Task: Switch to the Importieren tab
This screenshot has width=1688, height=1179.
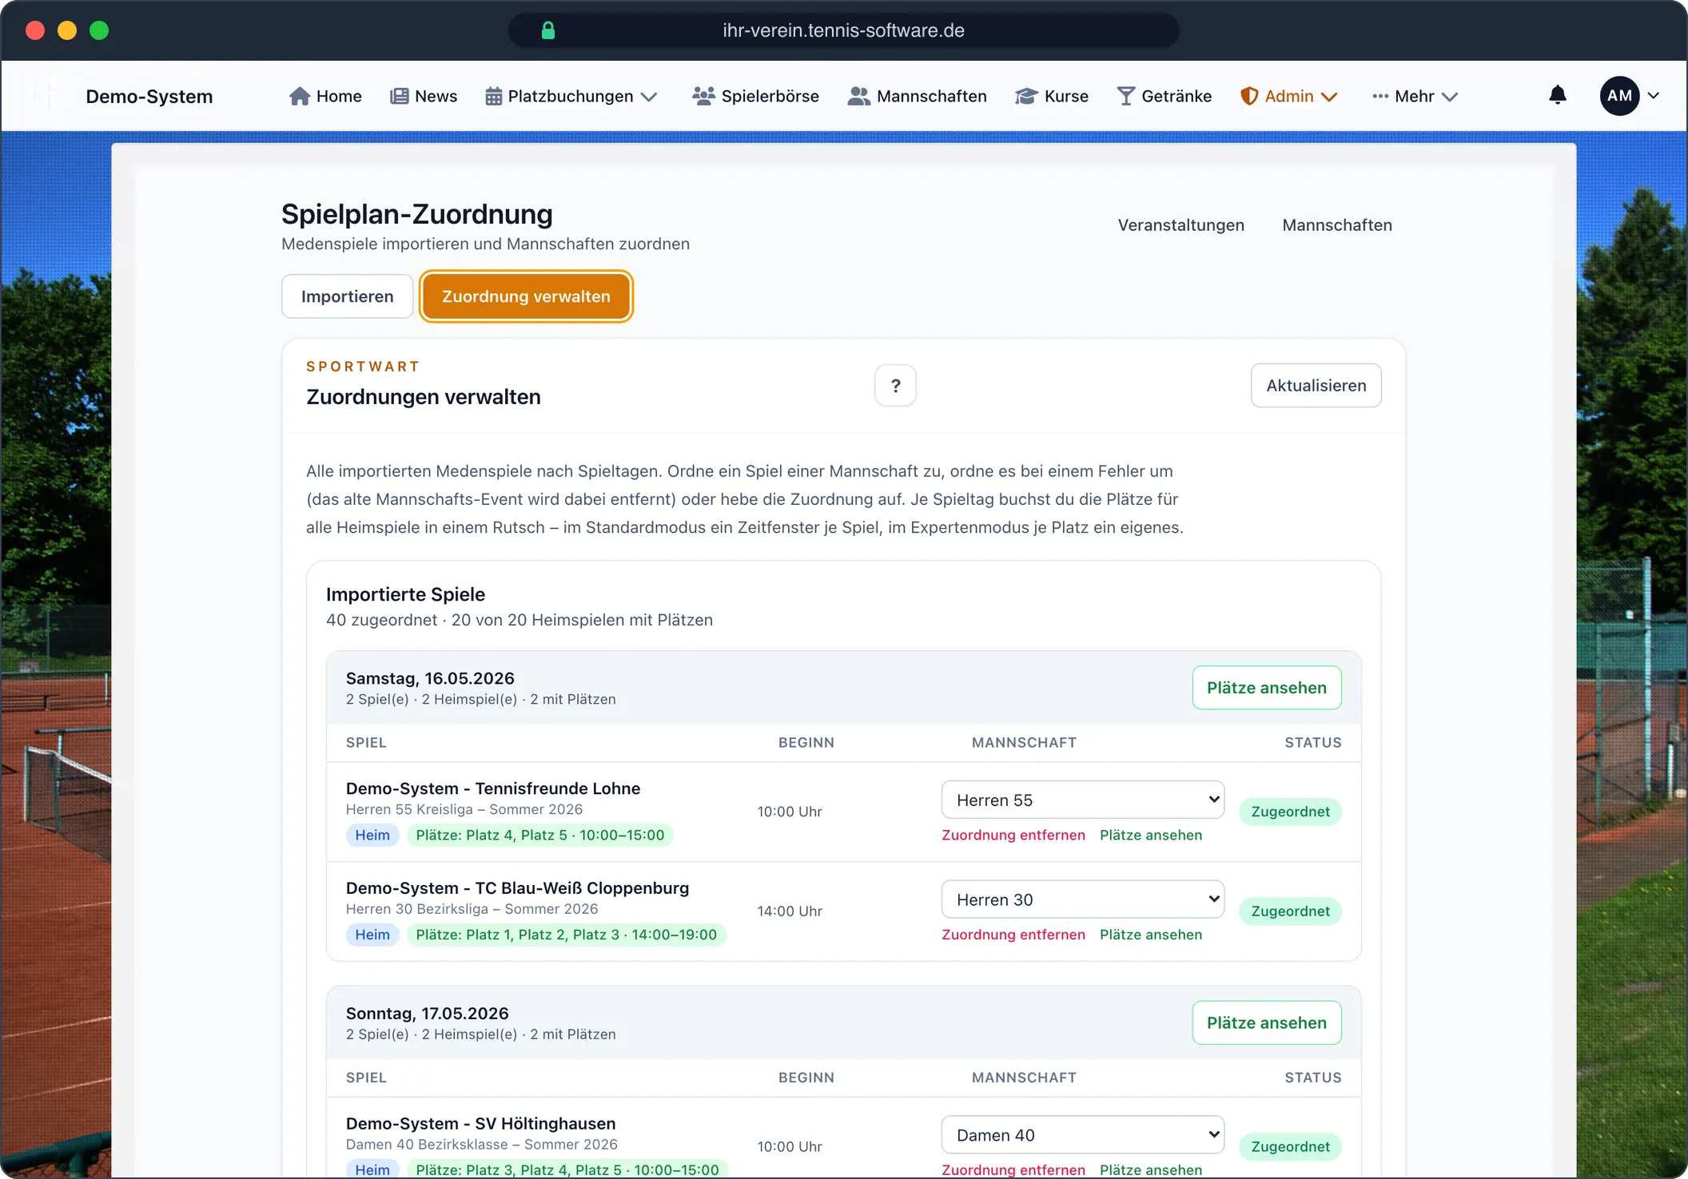Action: pos(348,296)
